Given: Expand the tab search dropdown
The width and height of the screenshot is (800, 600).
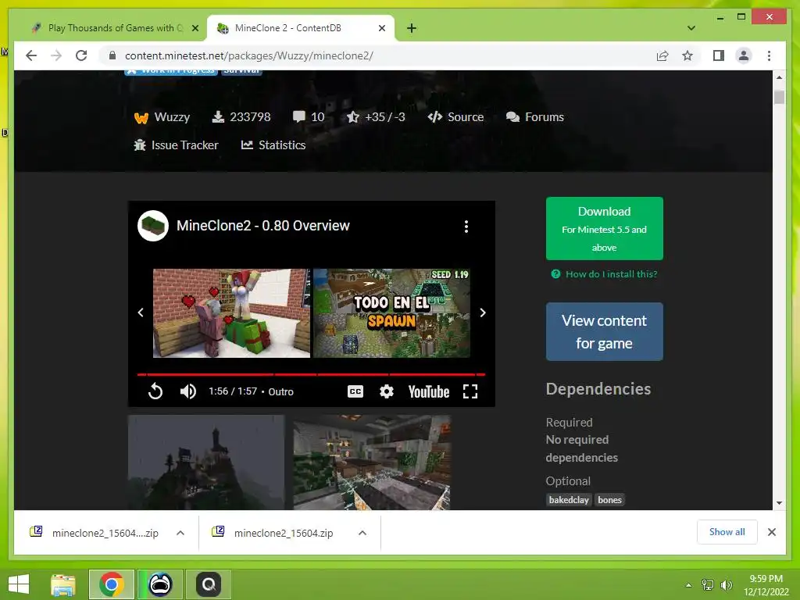Looking at the screenshot, I should (x=691, y=28).
